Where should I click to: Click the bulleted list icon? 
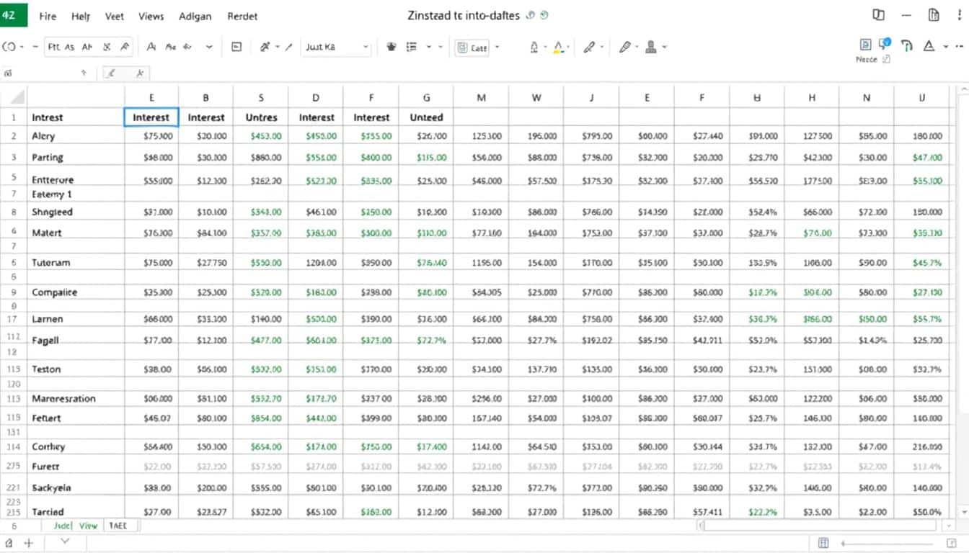click(x=412, y=47)
